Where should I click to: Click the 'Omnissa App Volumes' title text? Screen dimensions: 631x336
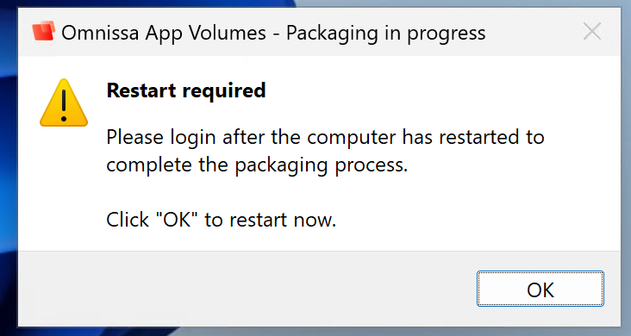click(164, 33)
